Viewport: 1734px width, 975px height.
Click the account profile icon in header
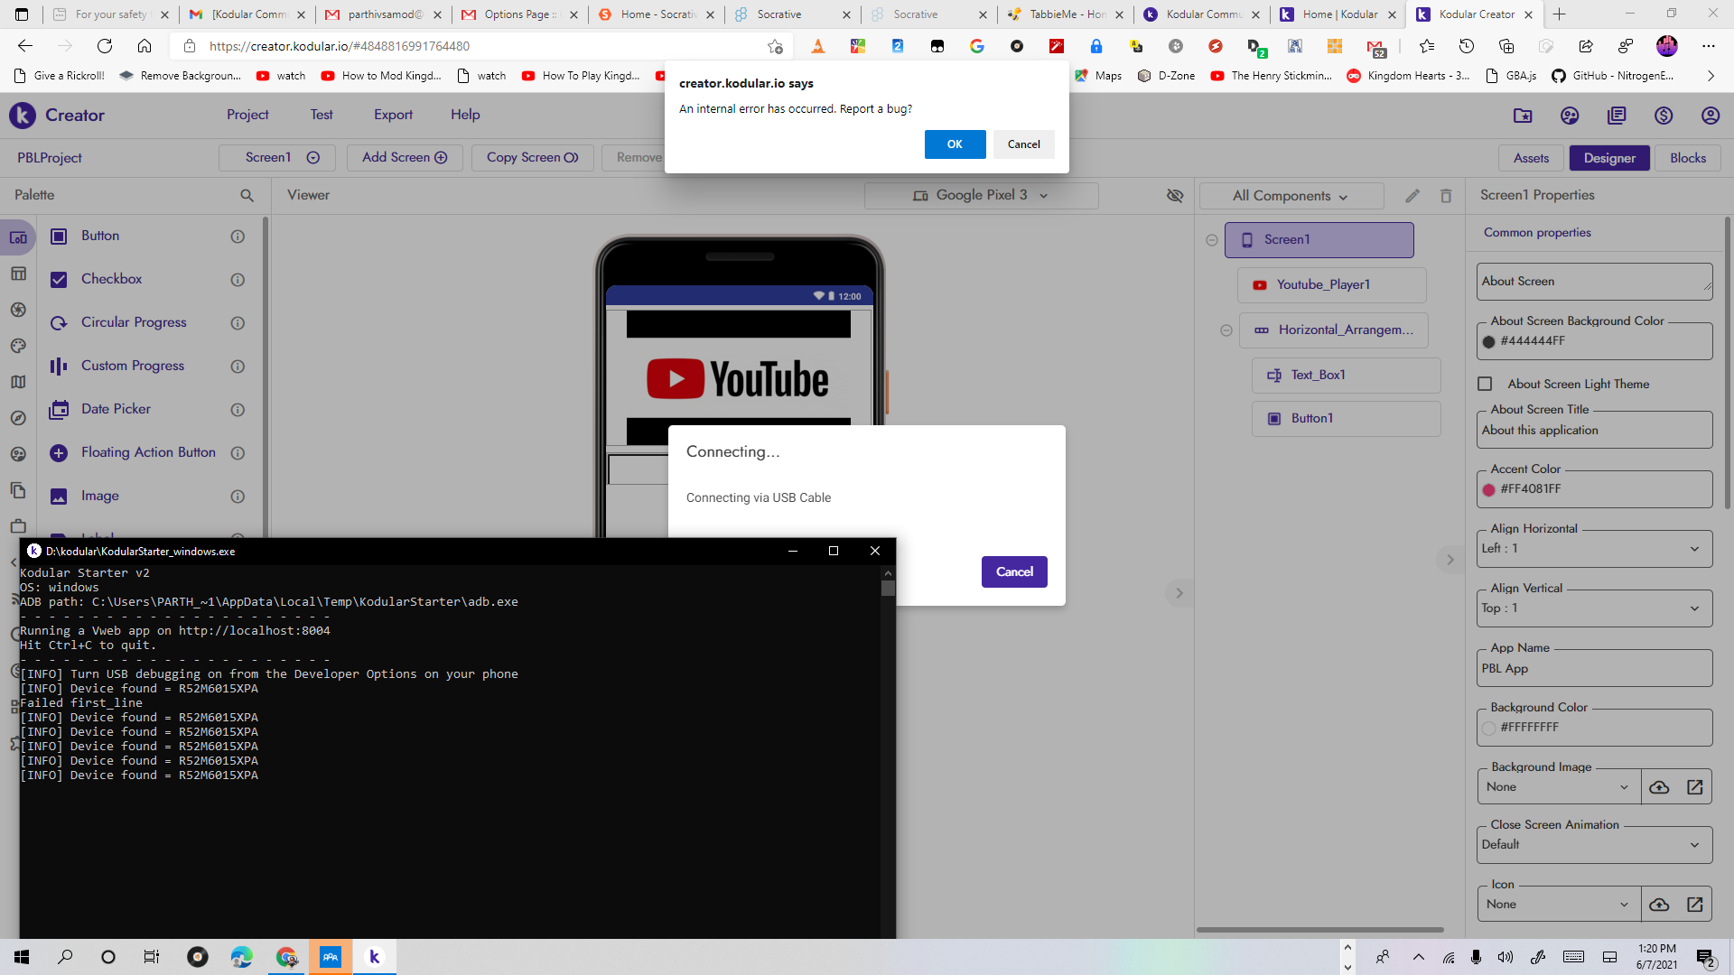pyautogui.click(x=1710, y=116)
